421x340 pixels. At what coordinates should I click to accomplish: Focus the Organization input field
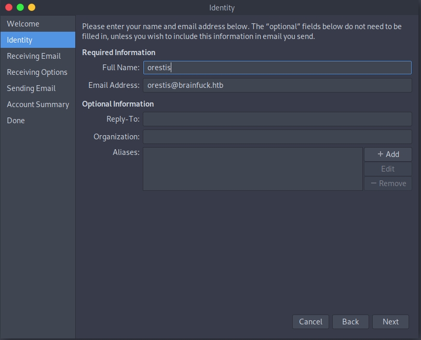click(277, 137)
